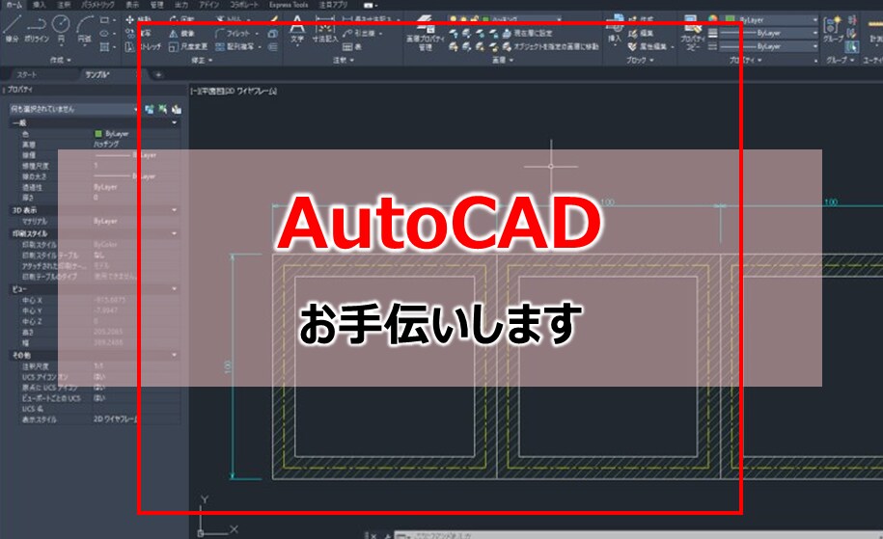Viewport: 883px width, 539px height.
Task: Open the 挿入 ribbon tab
Action: [x=39, y=5]
